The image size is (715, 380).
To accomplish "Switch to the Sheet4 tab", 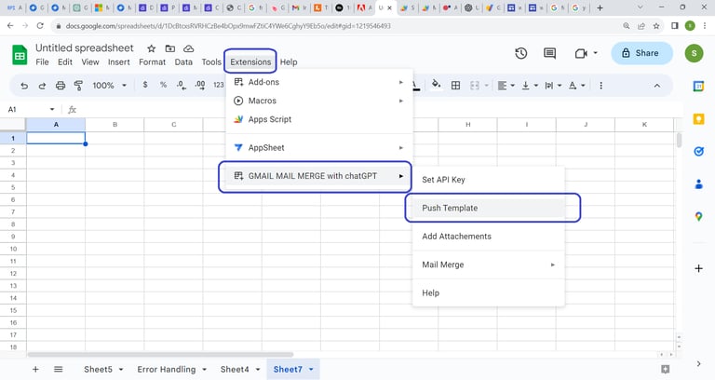I will pyautogui.click(x=235, y=370).
